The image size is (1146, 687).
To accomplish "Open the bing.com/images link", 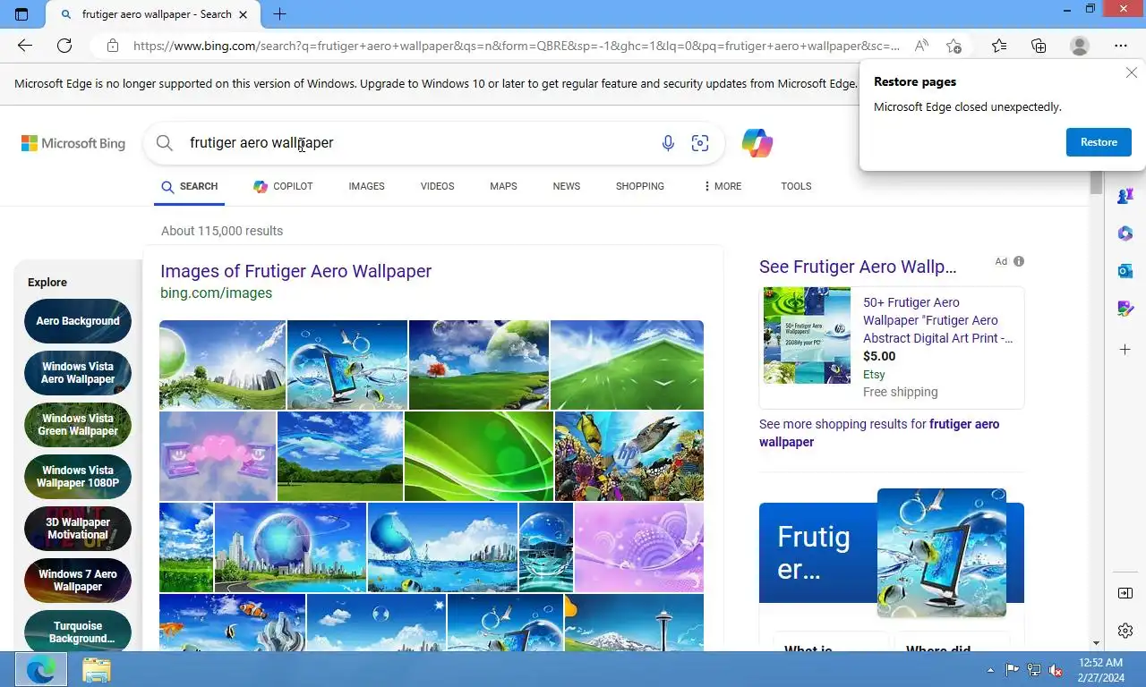I will [216, 293].
